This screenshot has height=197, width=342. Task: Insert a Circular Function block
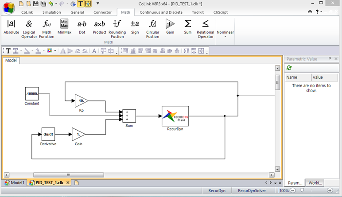pyautogui.click(x=153, y=29)
